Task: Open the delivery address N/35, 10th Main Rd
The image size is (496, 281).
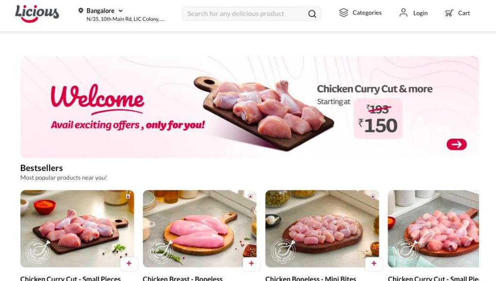Action: (x=125, y=19)
